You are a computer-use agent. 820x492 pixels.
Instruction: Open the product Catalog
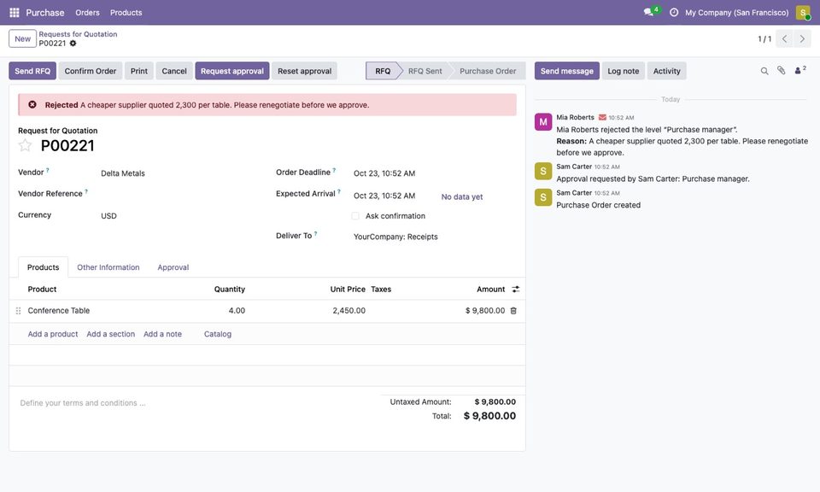click(218, 334)
